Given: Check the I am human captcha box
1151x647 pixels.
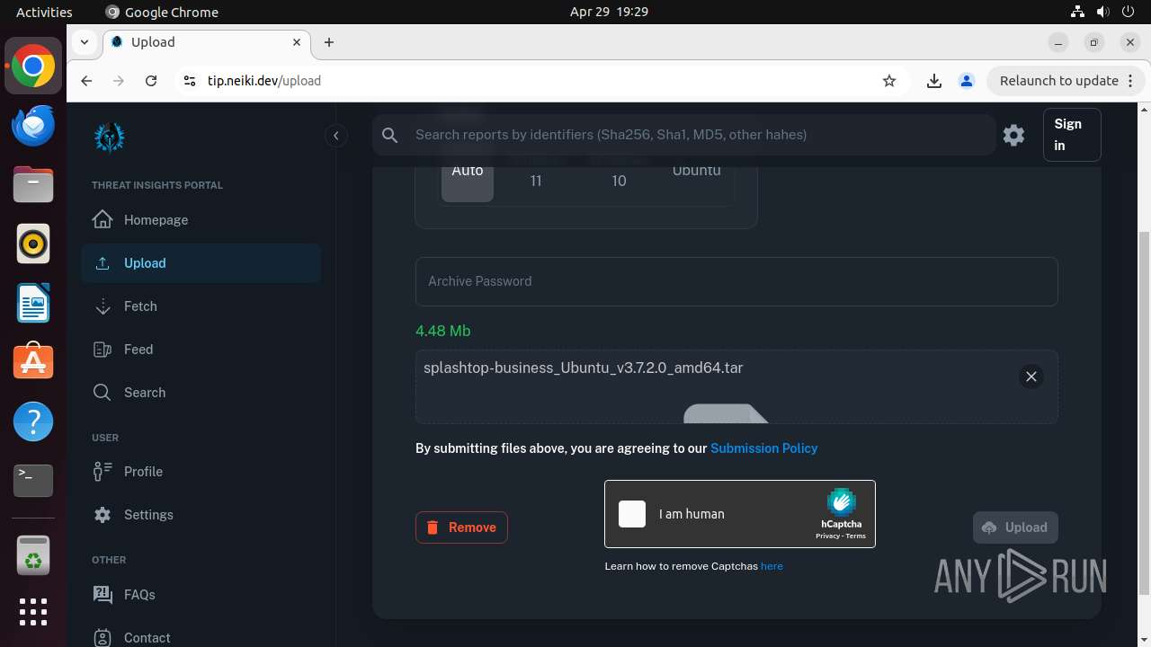Looking at the screenshot, I should pyautogui.click(x=632, y=514).
